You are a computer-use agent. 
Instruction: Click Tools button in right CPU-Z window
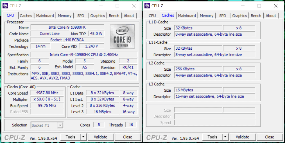(212, 137)
